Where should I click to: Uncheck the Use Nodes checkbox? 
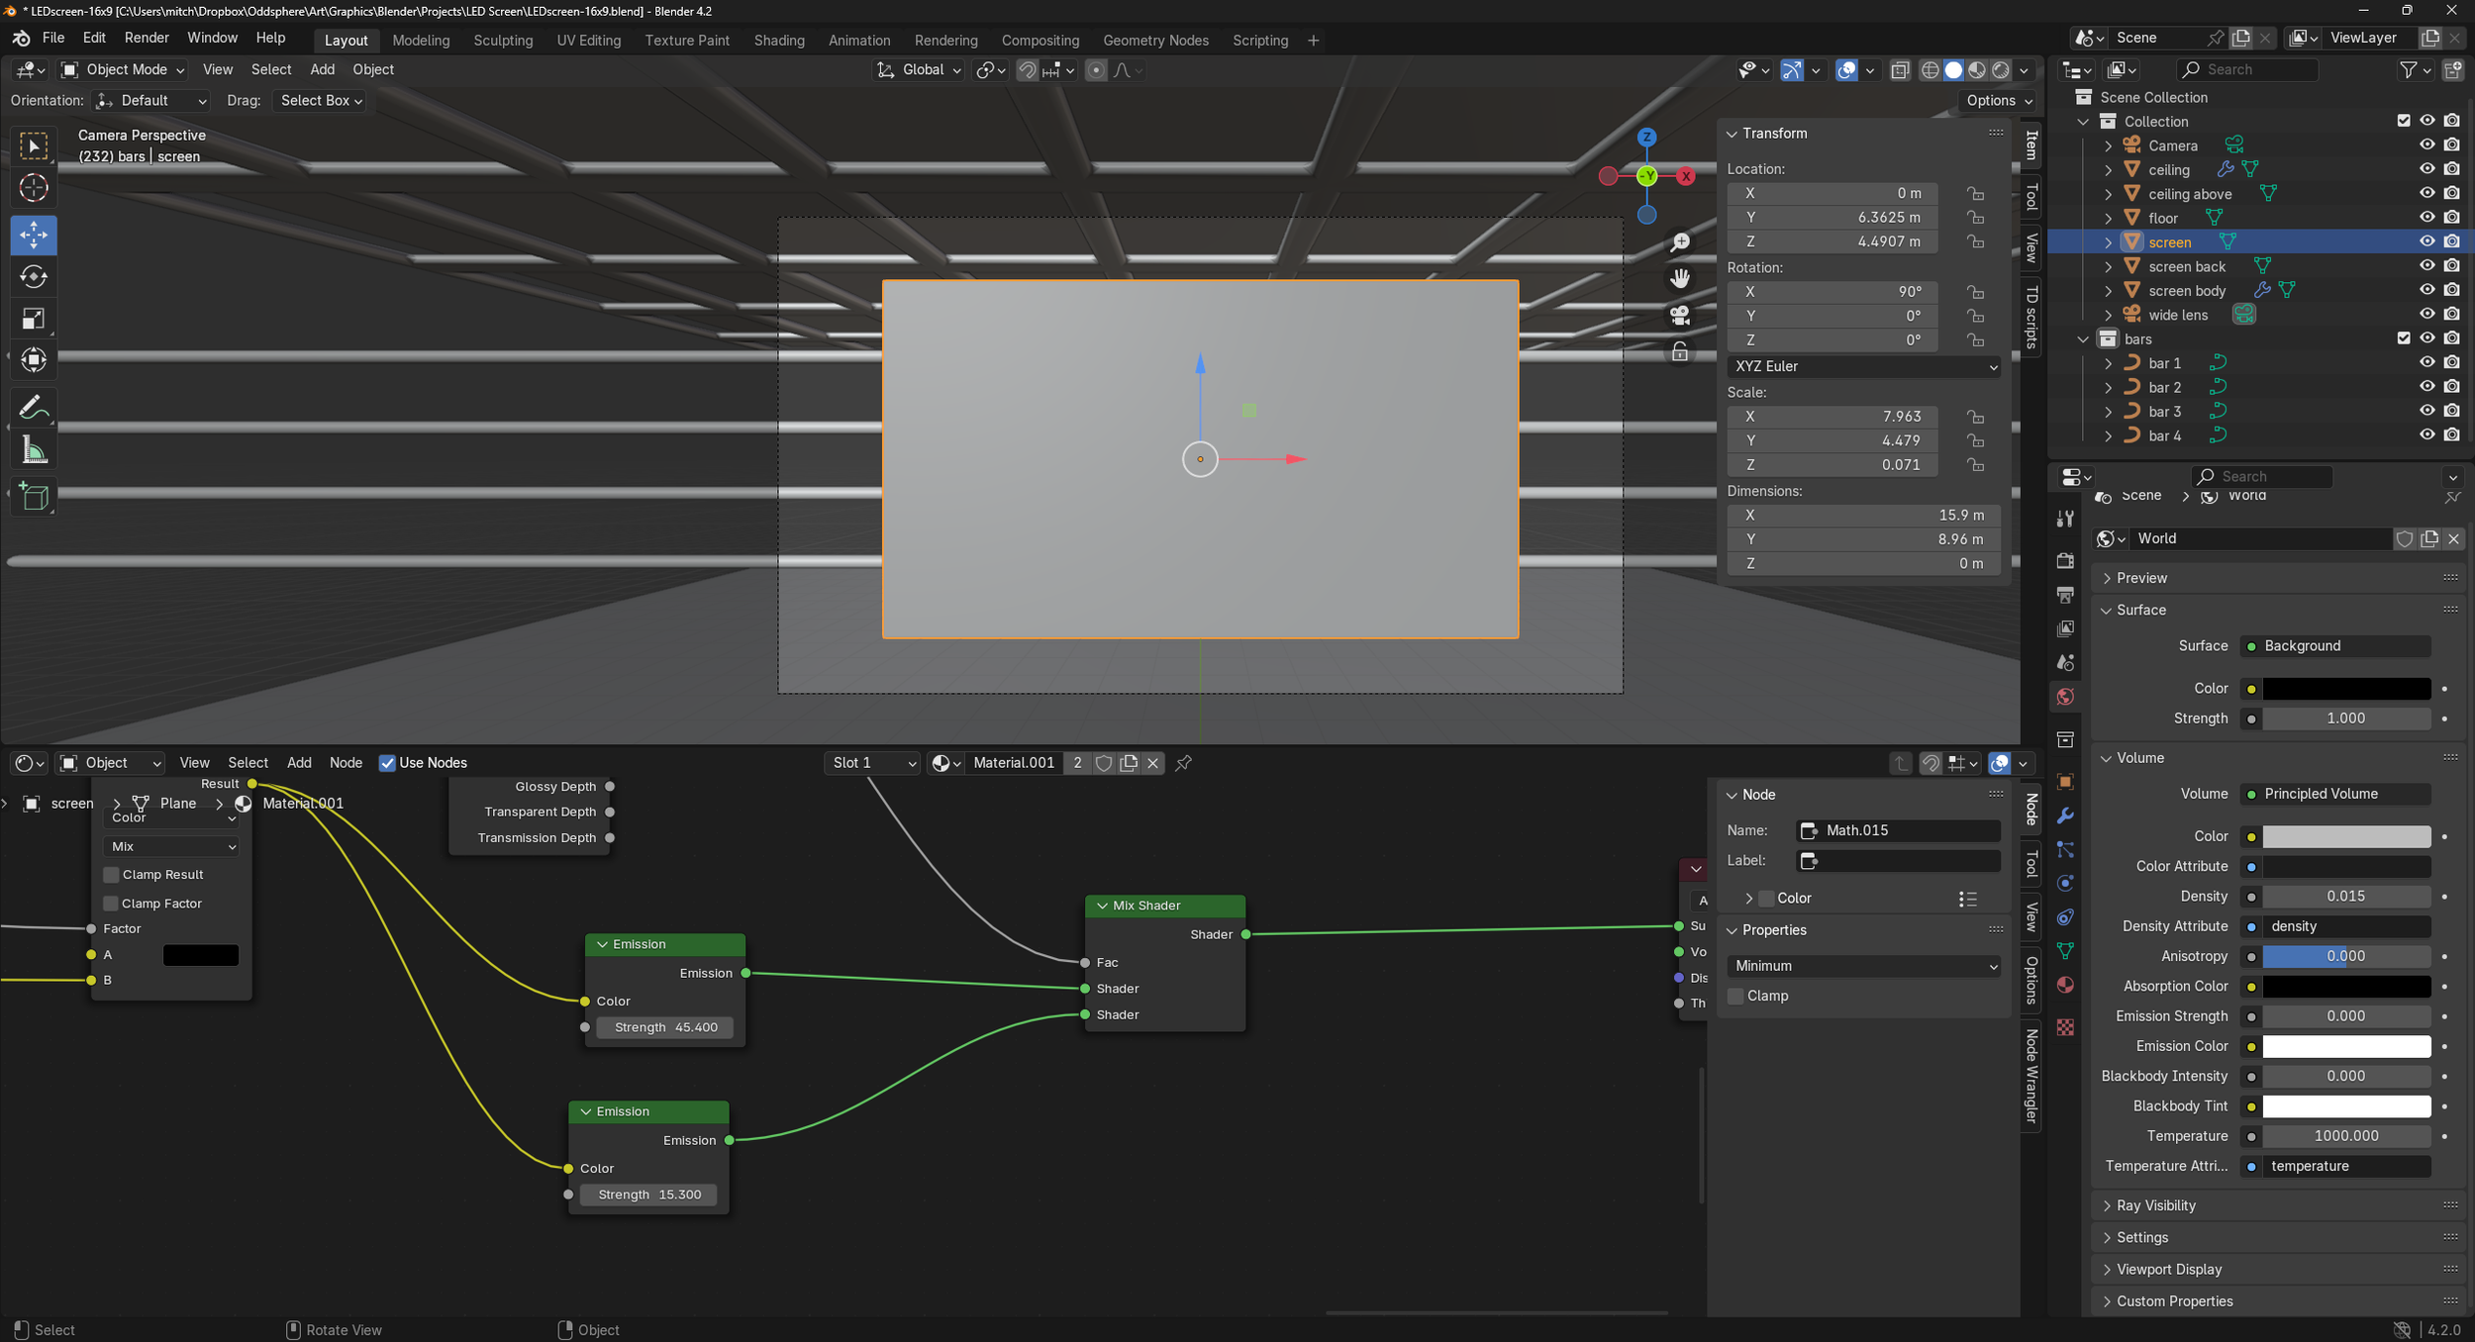pyautogui.click(x=387, y=763)
